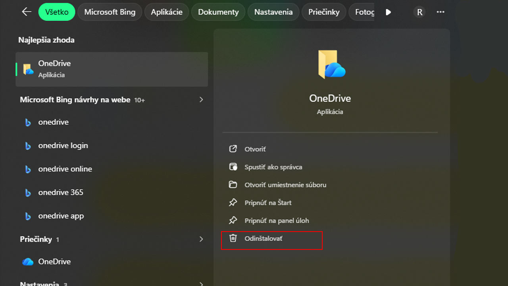508x286 pixels.
Task: Expand the Priečinky section chevron
Action: coord(201,239)
